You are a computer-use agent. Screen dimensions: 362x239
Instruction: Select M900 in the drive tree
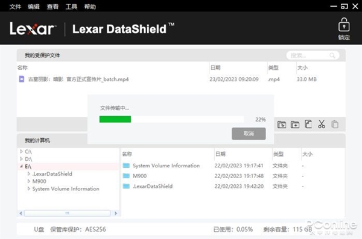click(x=39, y=181)
